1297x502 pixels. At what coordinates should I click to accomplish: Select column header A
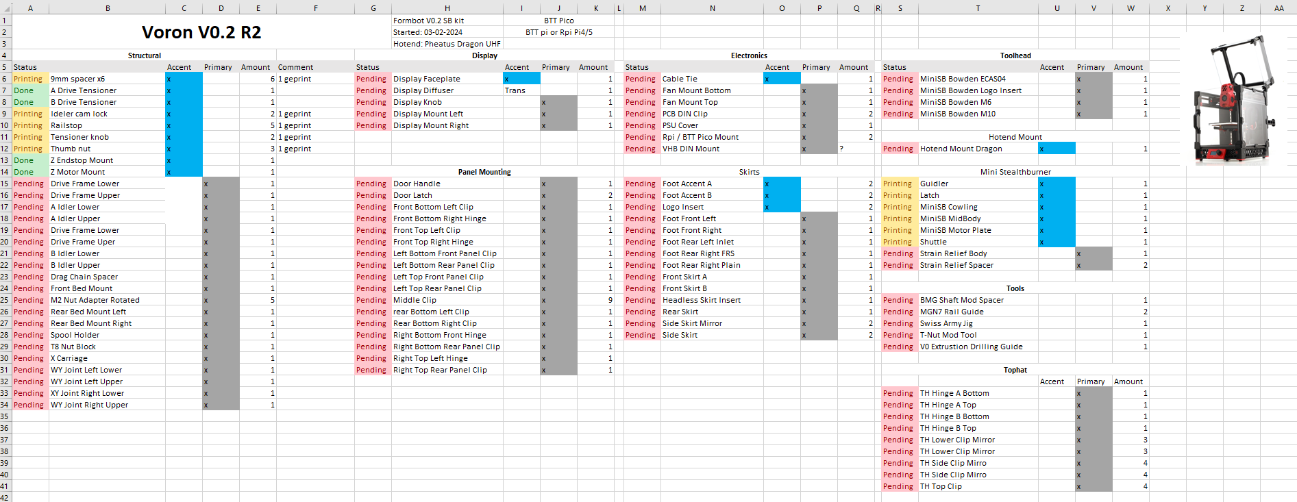[x=30, y=8]
